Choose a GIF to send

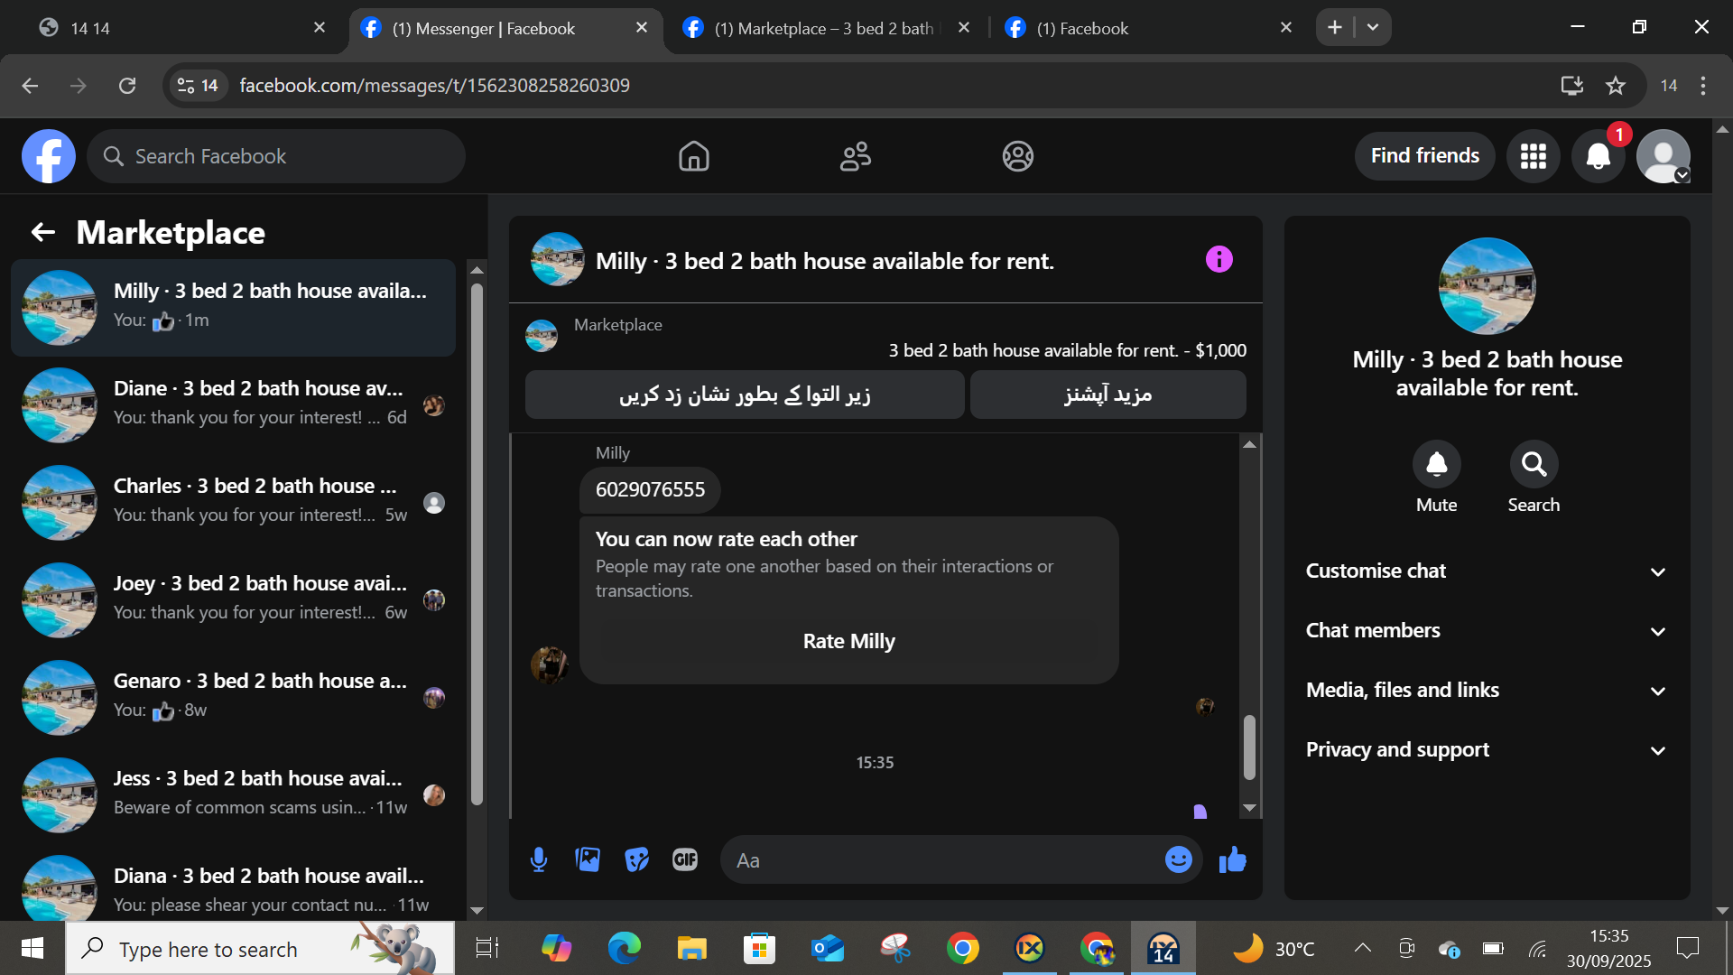tap(685, 859)
